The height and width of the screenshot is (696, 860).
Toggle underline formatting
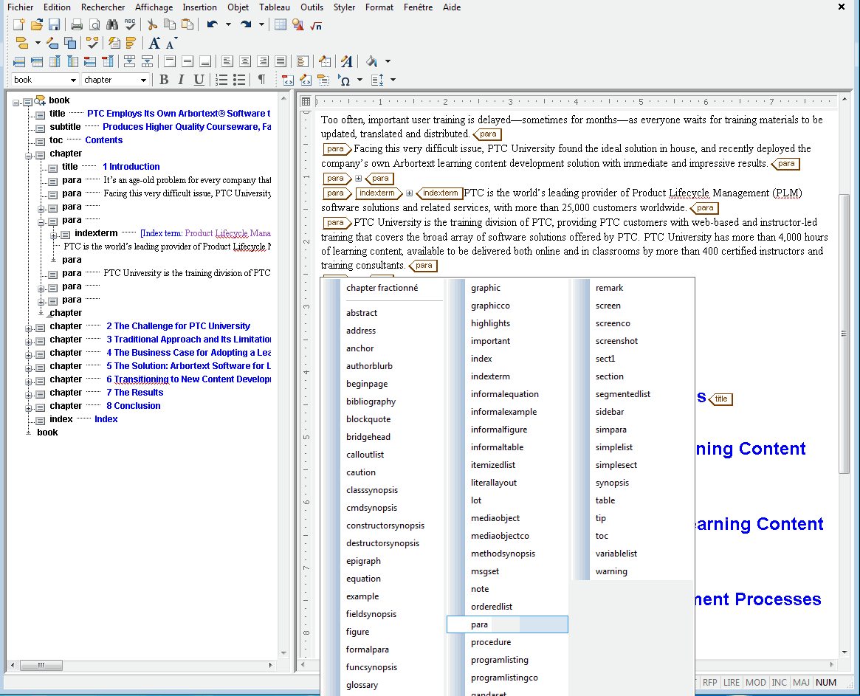tap(199, 80)
